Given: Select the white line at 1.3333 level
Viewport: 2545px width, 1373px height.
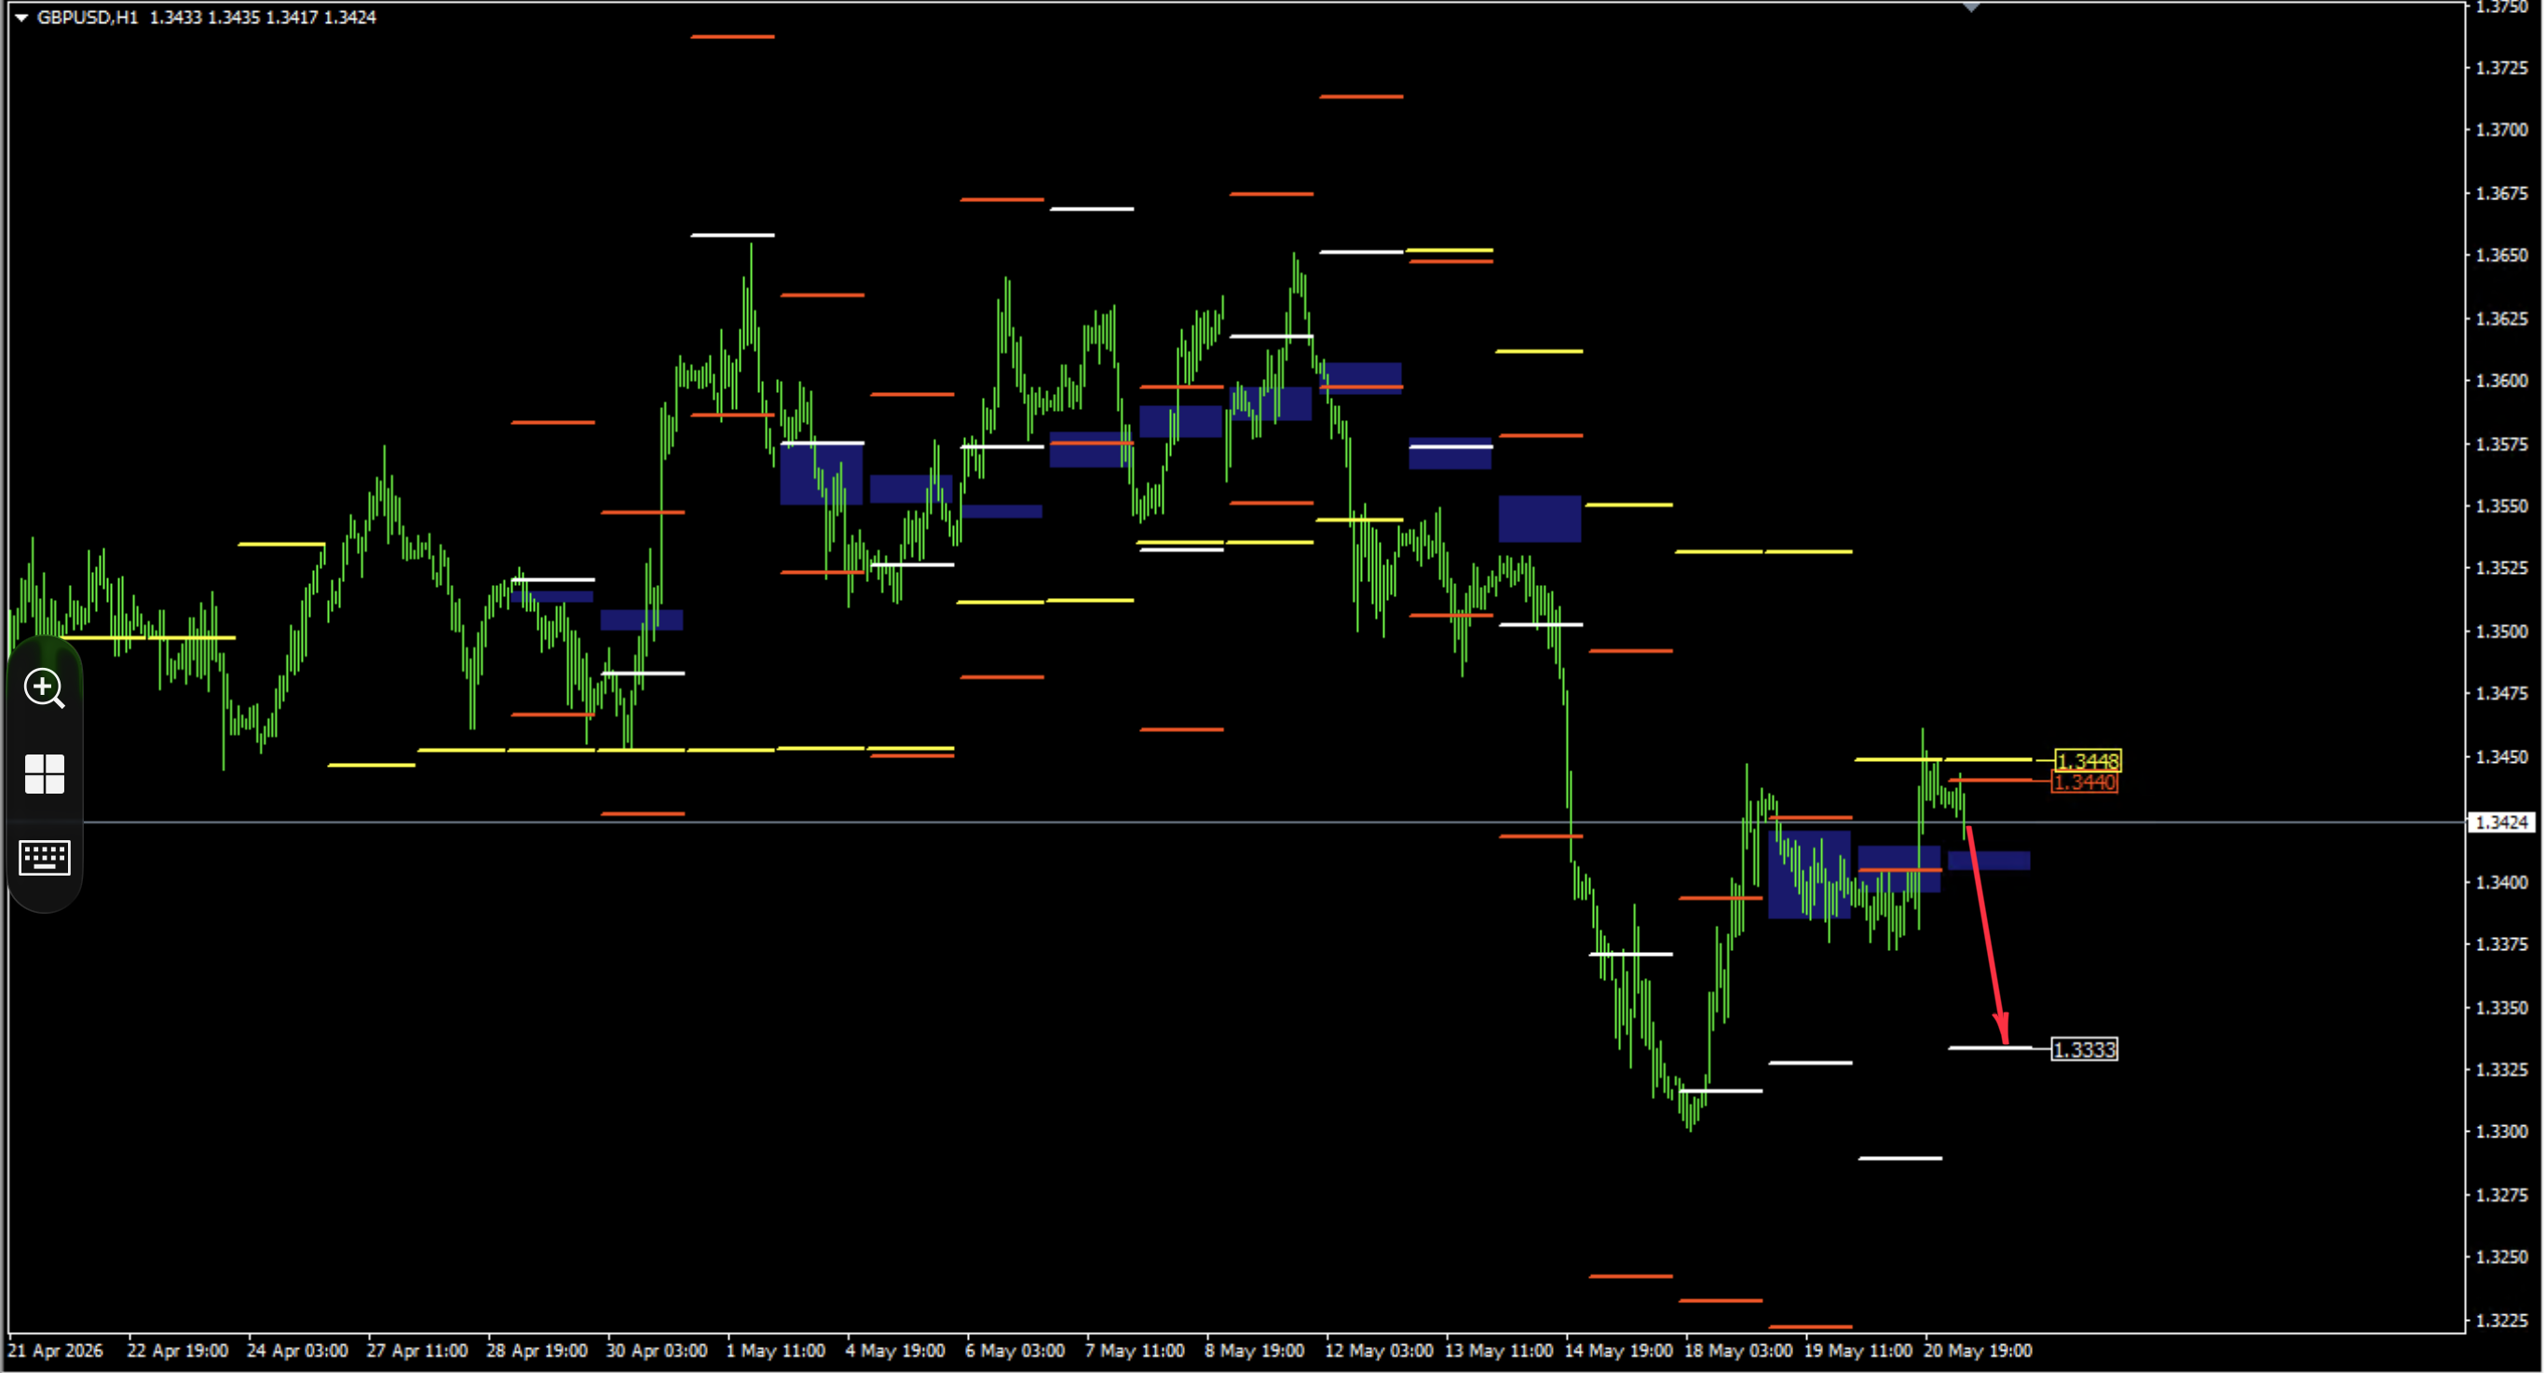Looking at the screenshot, I should (1990, 1047).
